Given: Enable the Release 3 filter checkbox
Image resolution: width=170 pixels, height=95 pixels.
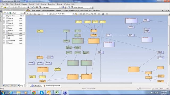Looking at the screenshot, I should [x=4, y=26].
